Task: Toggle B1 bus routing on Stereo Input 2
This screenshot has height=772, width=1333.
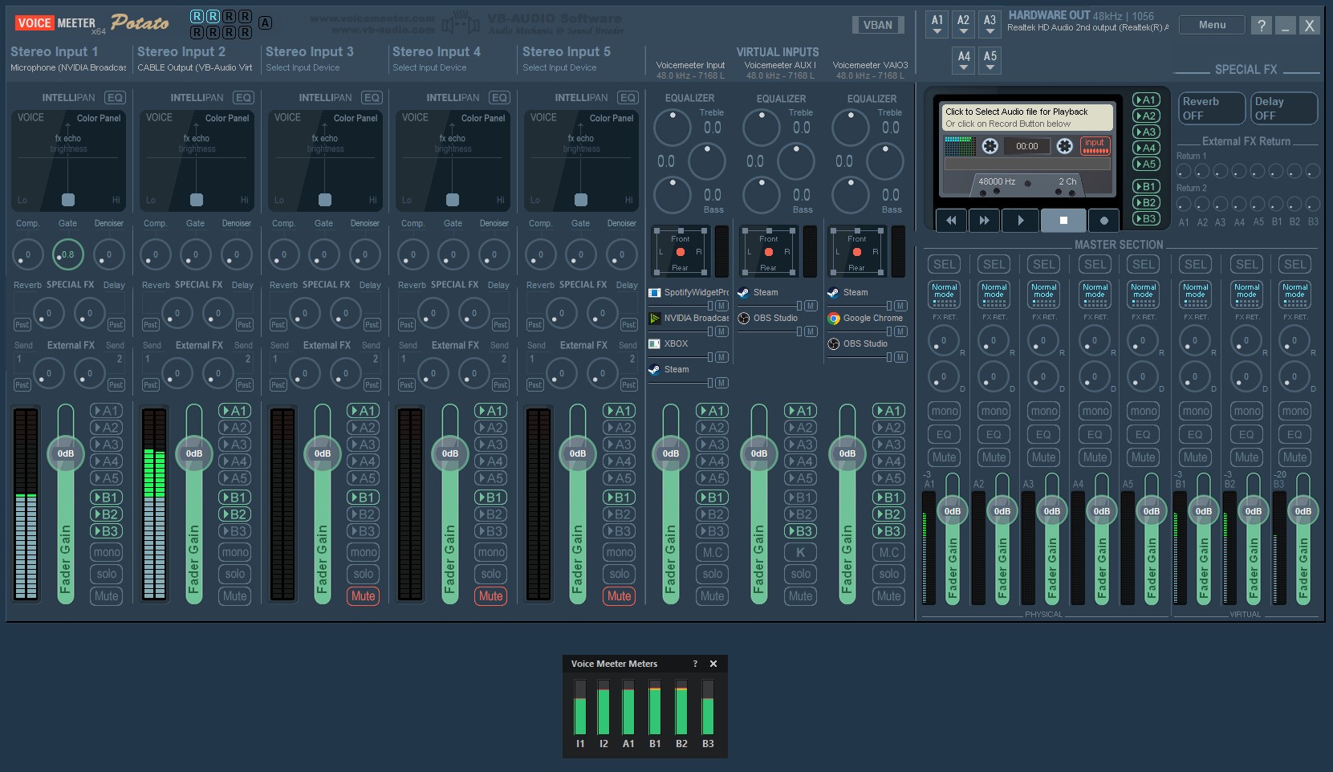Action: point(234,498)
